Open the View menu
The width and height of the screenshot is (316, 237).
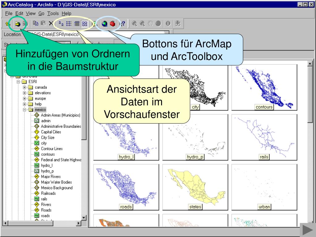point(31,14)
